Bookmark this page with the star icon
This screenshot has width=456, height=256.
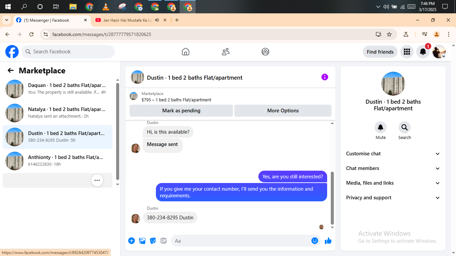point(389,34)
